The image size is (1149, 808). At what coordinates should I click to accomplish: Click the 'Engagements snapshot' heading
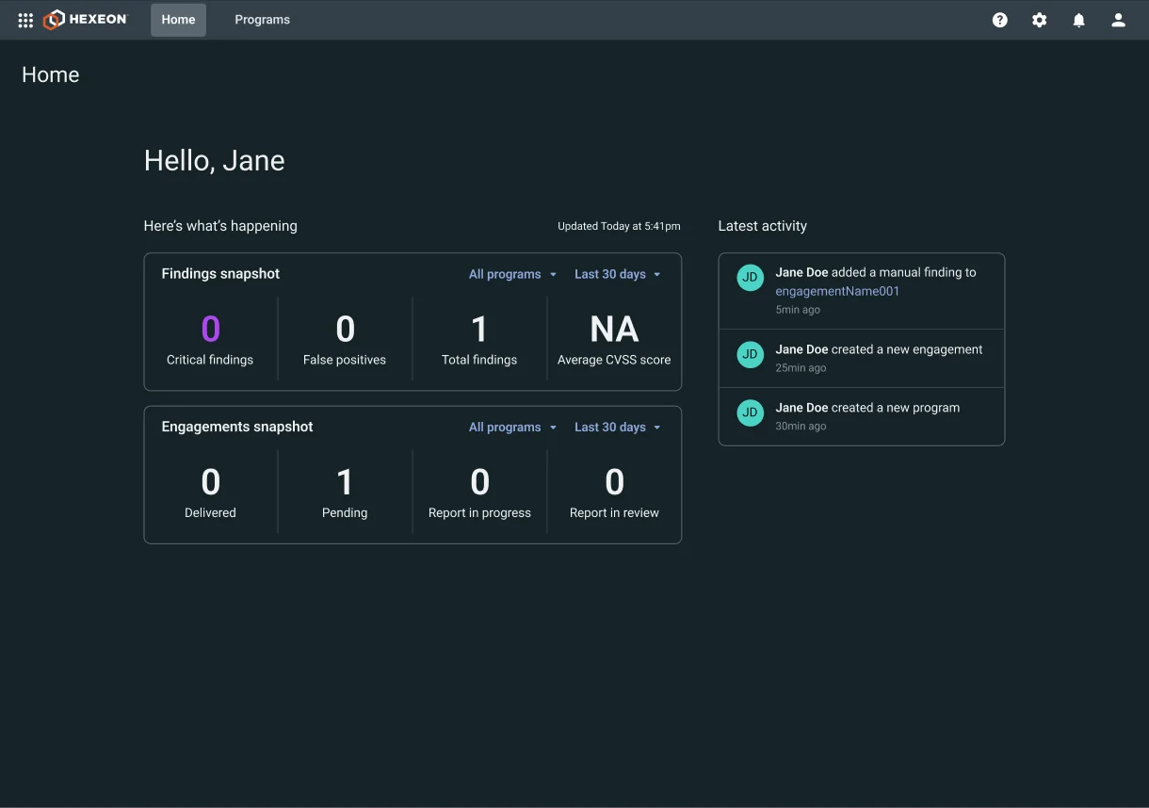(237, 427)
